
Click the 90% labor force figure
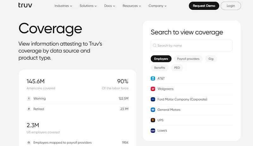[123, 81]
